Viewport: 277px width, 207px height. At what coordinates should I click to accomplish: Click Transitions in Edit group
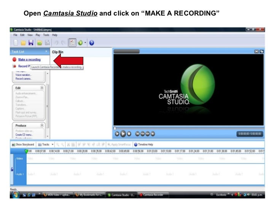21,105
